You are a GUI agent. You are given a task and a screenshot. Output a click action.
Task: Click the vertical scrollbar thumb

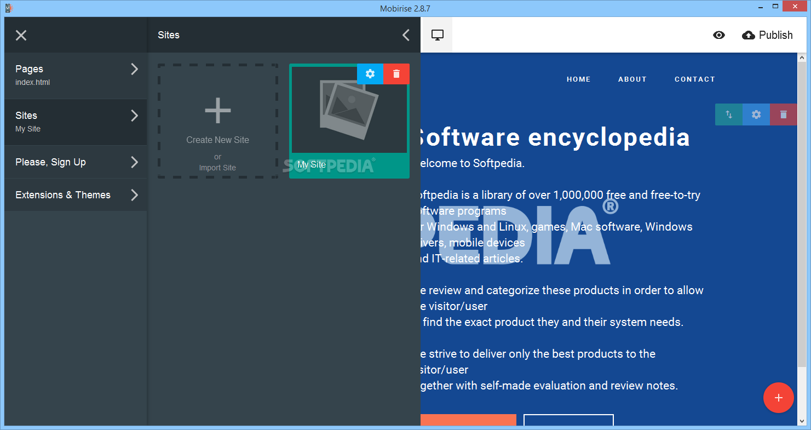tap(802, 214)
